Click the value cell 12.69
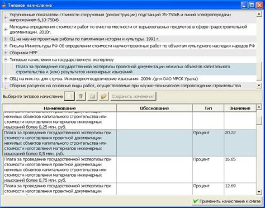Screen dimensions: 265x208 pos(240,189)
